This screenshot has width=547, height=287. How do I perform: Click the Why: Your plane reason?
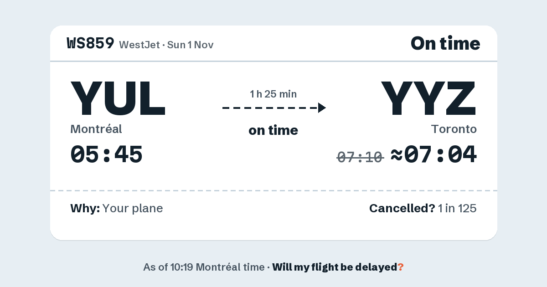(117, 209)
